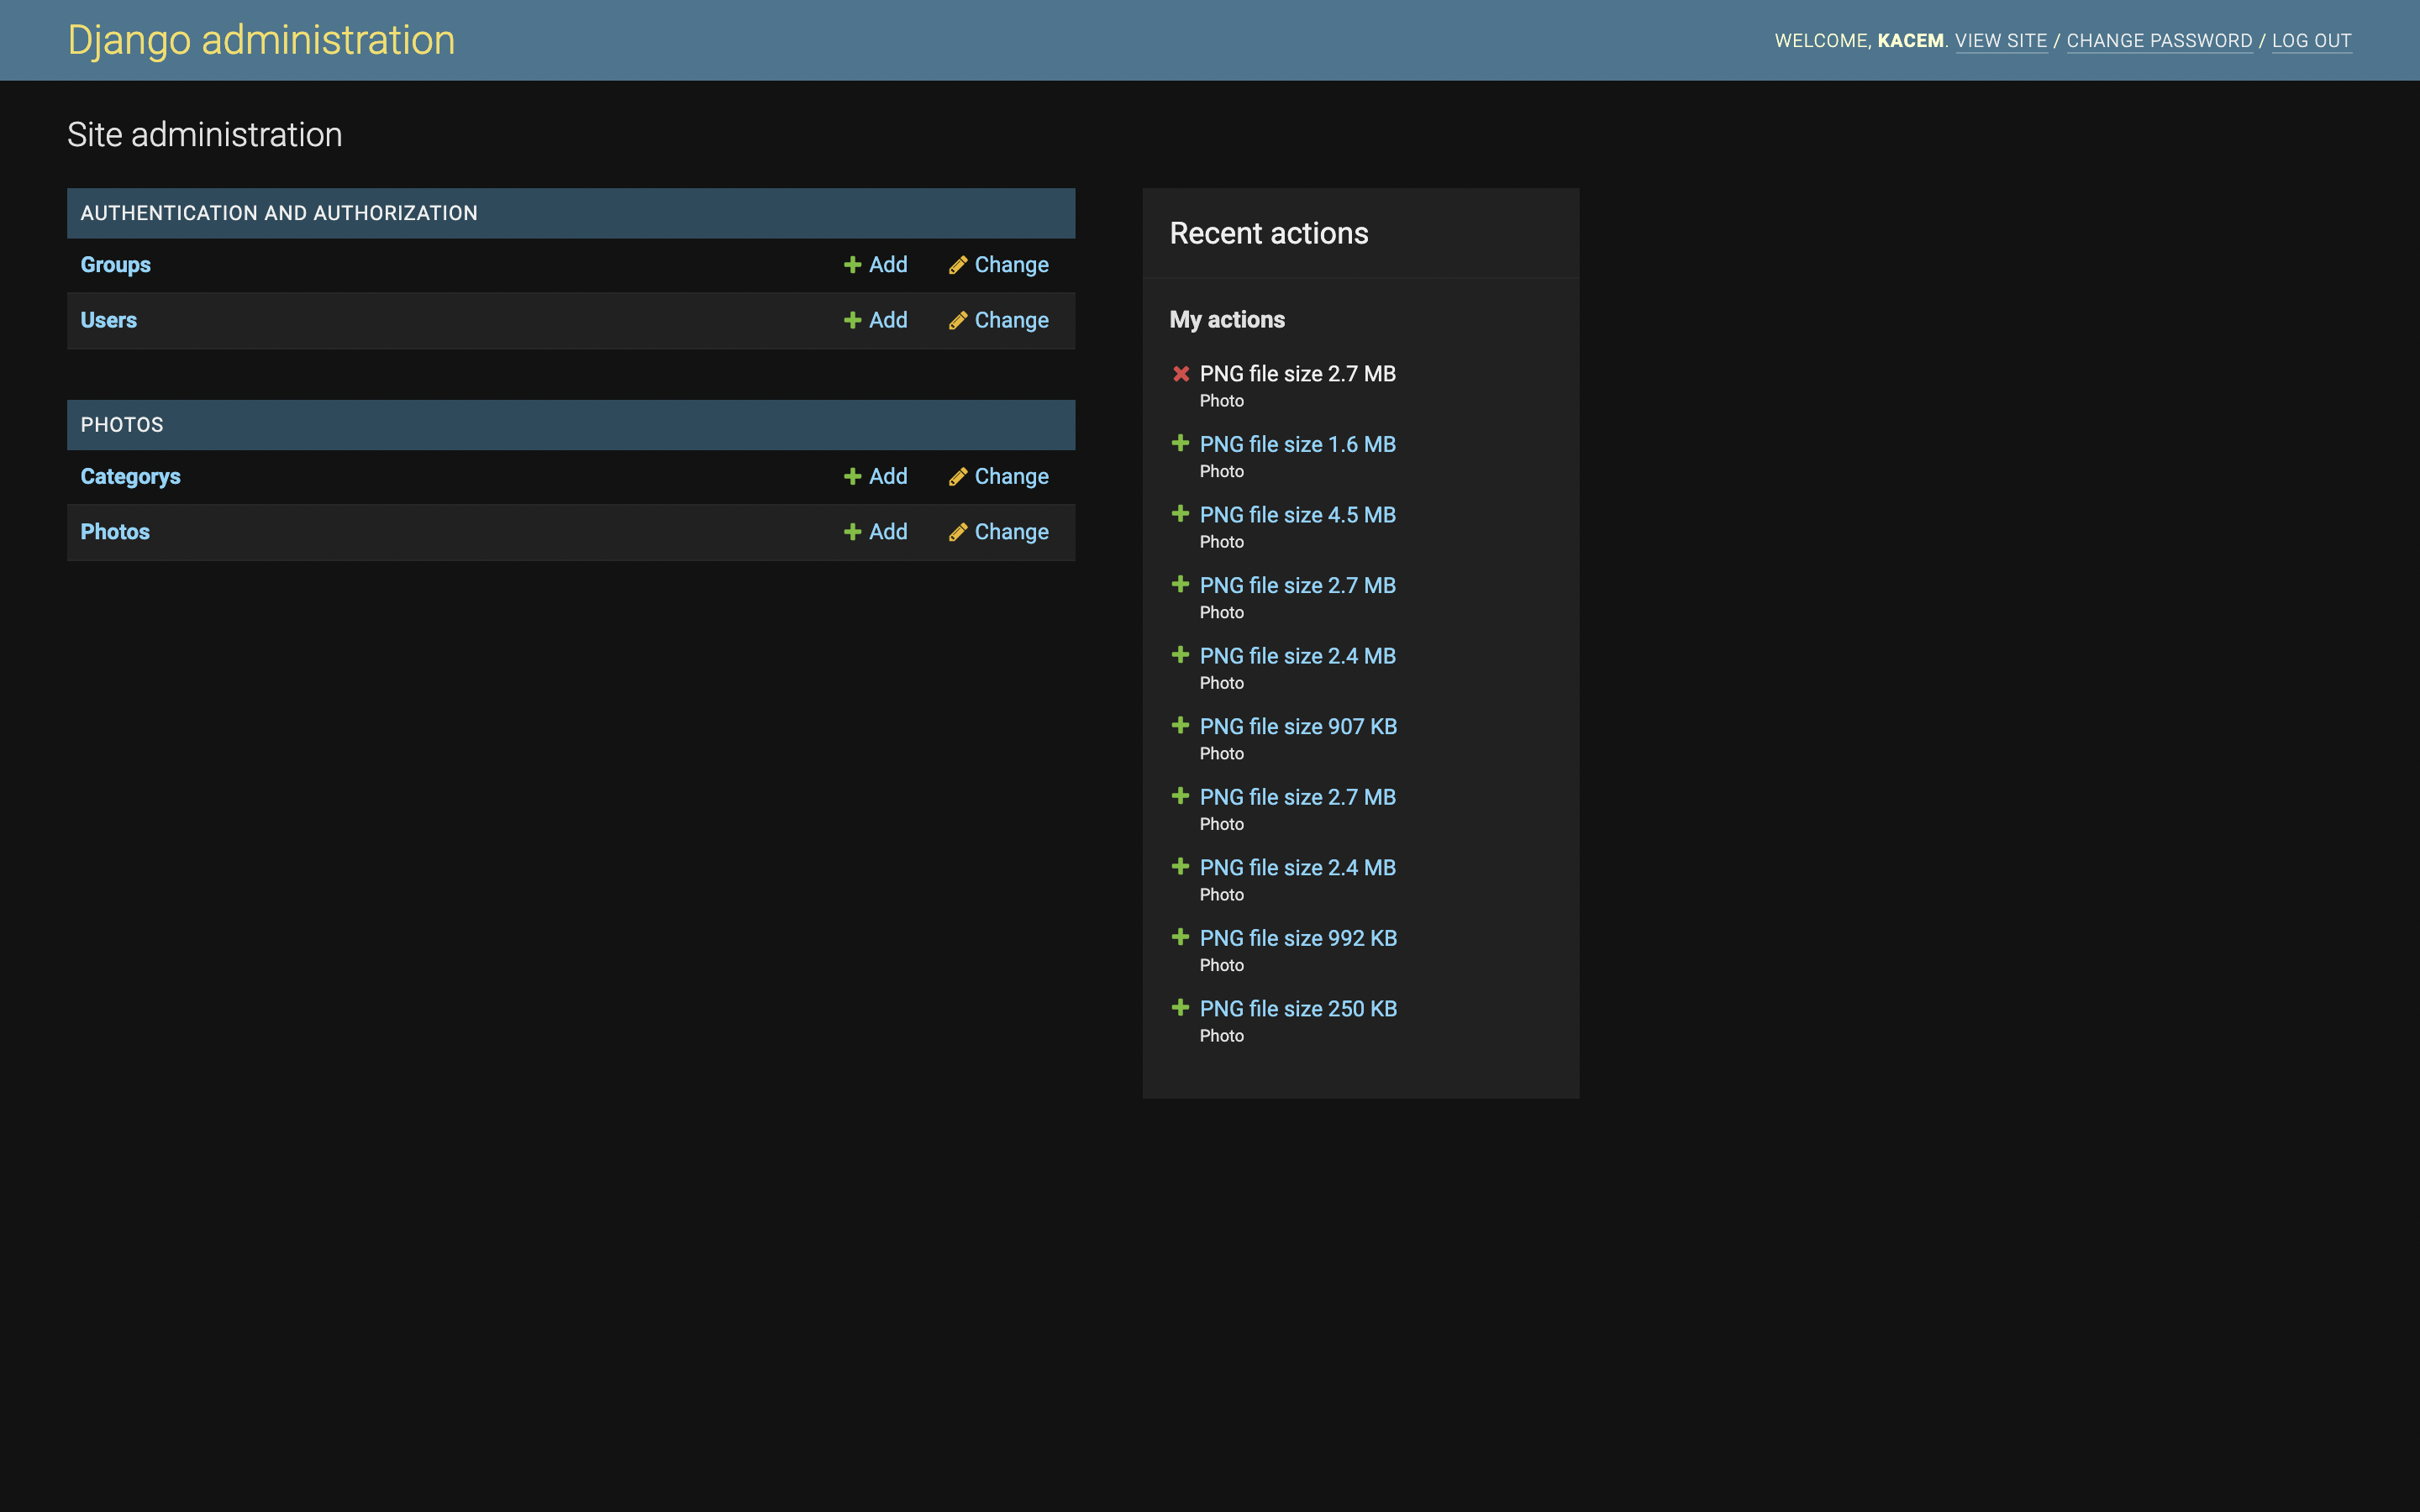The image size is (2420, 1512).
Task: Open the Django administration home title
Action: point(261,40)
